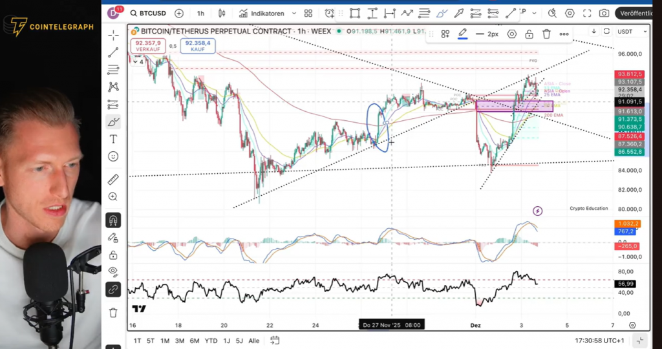Choose the text annotation tool
This screenshot has height=349, width=662.
(113, 139)
